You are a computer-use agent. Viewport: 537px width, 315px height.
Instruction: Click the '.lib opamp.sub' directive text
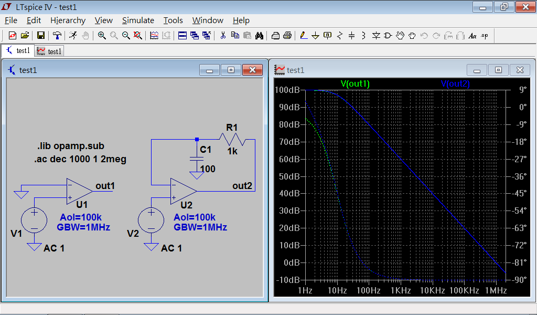71,146
